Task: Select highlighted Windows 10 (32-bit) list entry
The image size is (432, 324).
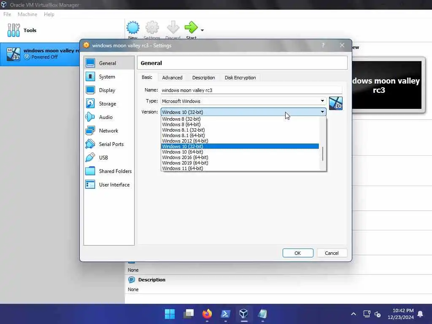Action: [240, 146]
